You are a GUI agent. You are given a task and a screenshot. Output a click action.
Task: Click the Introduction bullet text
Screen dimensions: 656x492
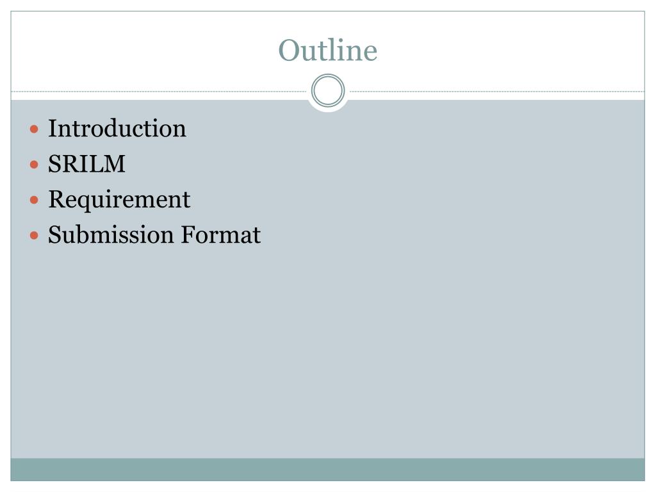click(x=117, y=128)
